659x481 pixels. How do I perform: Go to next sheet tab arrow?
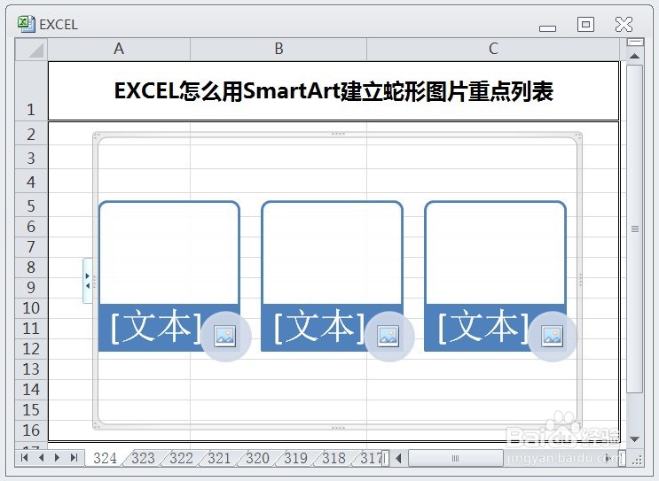[x=57, y=457]
